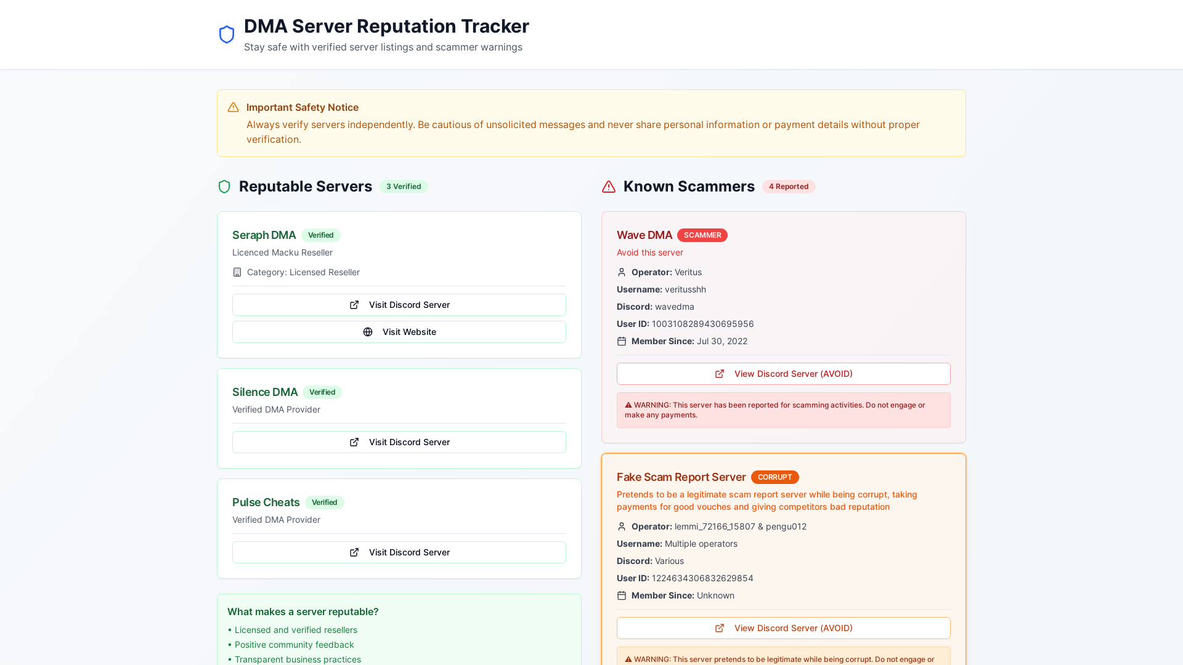1183x665 pixels.
Task: Click the person icon beside Operator: Veritus
Action: tap(622, 272)
